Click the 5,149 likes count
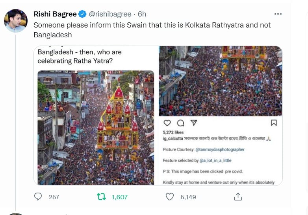The height and width of the screenshot is (215, 308). [x=188, y=197]
